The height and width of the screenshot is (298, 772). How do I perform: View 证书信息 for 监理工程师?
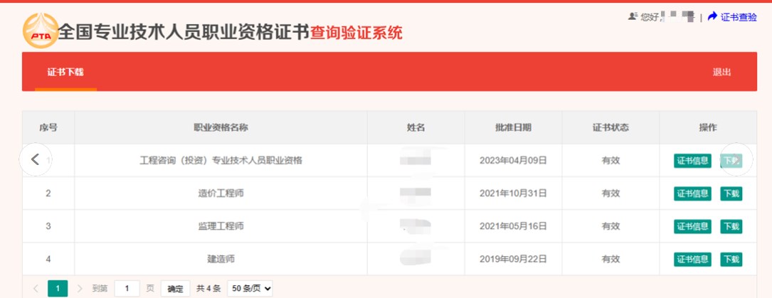(x=692, y=226)
